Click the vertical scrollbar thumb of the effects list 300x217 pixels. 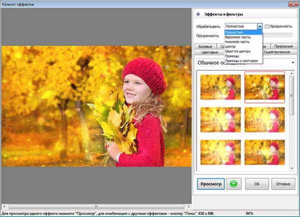(x=291, y=95)
